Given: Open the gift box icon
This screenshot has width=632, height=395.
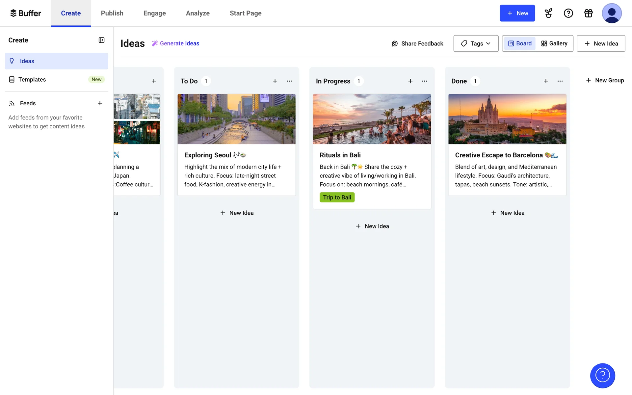Looking at the screenshot, I should [x=588, y=13].
